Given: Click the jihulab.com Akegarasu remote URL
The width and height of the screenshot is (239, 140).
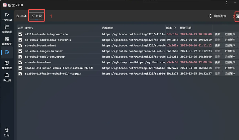Looking at the screenshot, I should [133, 51].
